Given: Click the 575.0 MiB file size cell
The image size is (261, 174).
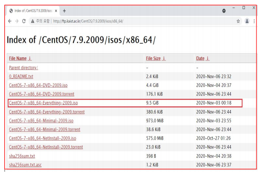Looking at the screenshot, I should (155, 138).
